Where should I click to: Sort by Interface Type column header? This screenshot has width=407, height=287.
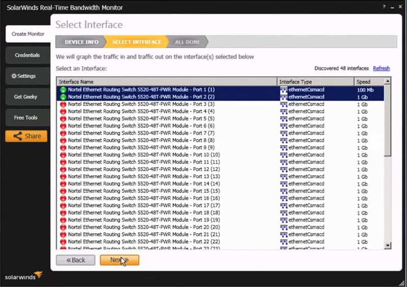[x=315, y=82]
